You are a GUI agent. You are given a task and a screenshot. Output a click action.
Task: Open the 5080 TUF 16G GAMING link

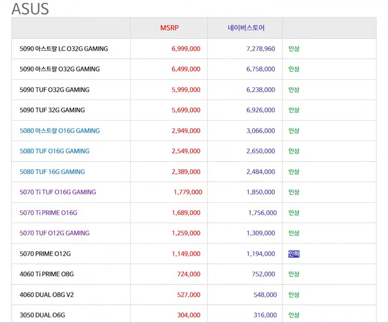point(52,172)
